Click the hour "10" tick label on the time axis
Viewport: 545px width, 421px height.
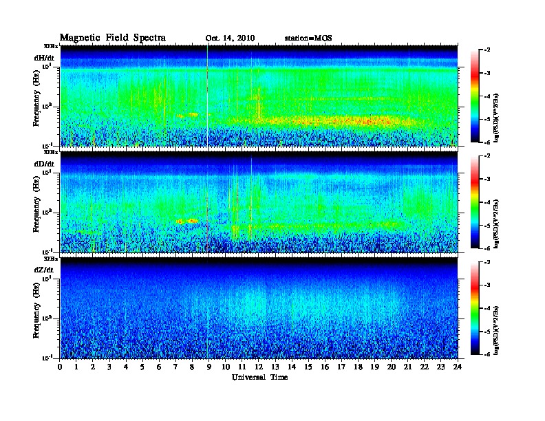pos(226,367)
